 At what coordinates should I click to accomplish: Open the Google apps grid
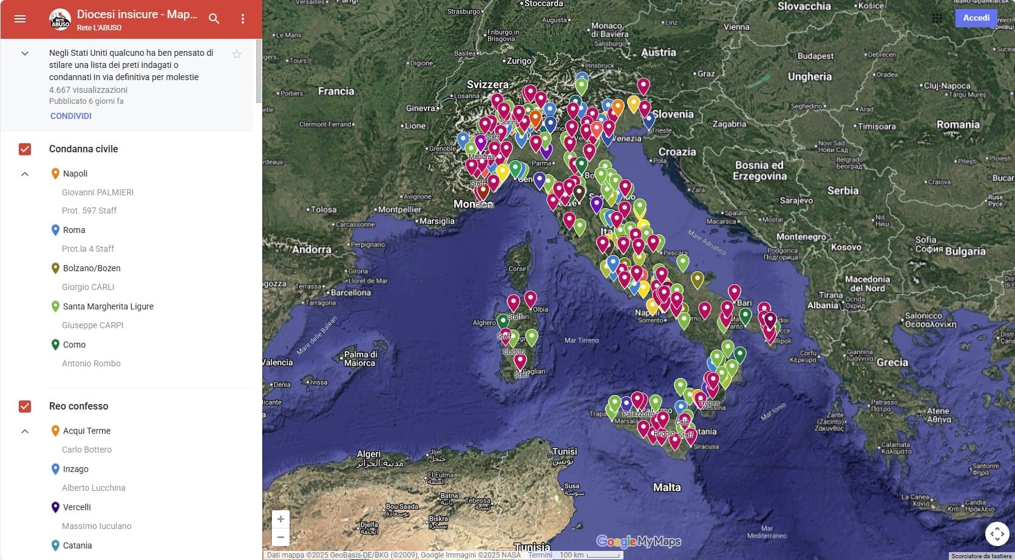point(937,18)
